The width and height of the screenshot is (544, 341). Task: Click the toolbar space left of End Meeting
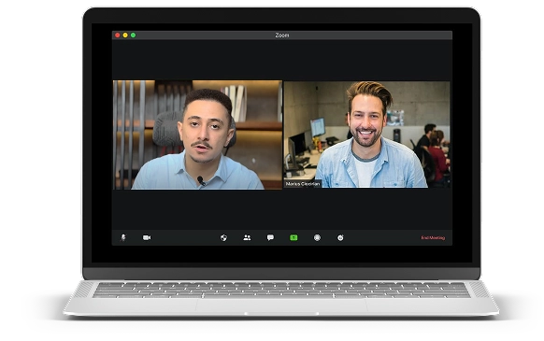[x=381, y=237]
